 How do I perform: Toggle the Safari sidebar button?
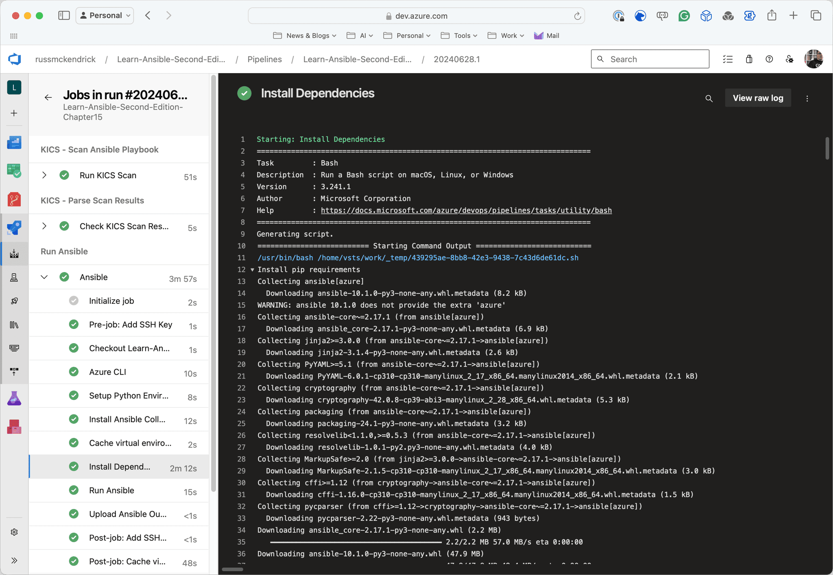click(64, 15)
